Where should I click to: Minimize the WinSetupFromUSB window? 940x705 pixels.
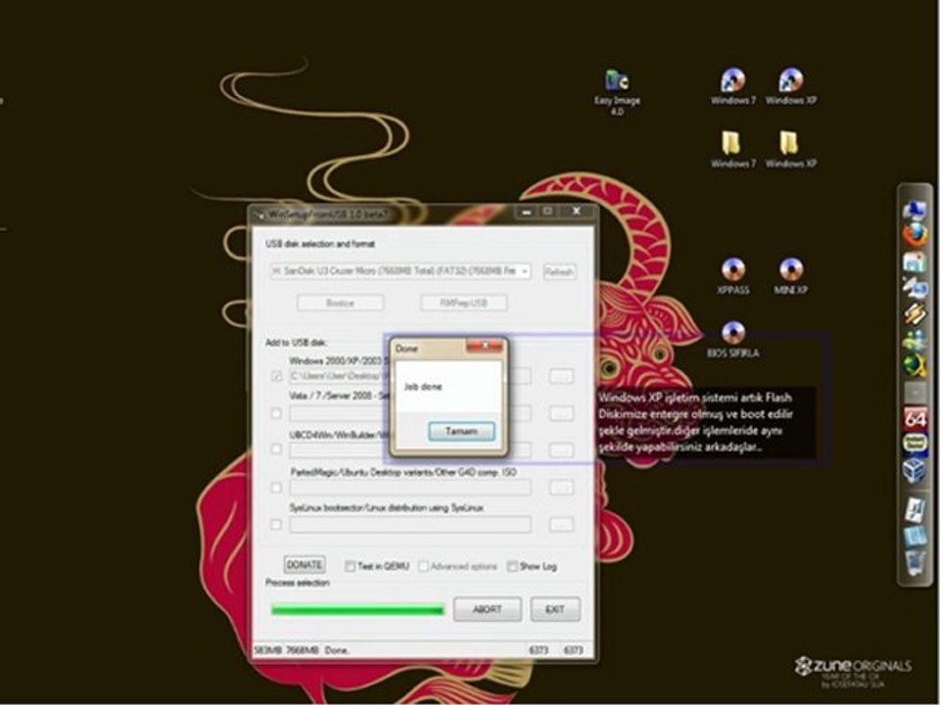527,211
